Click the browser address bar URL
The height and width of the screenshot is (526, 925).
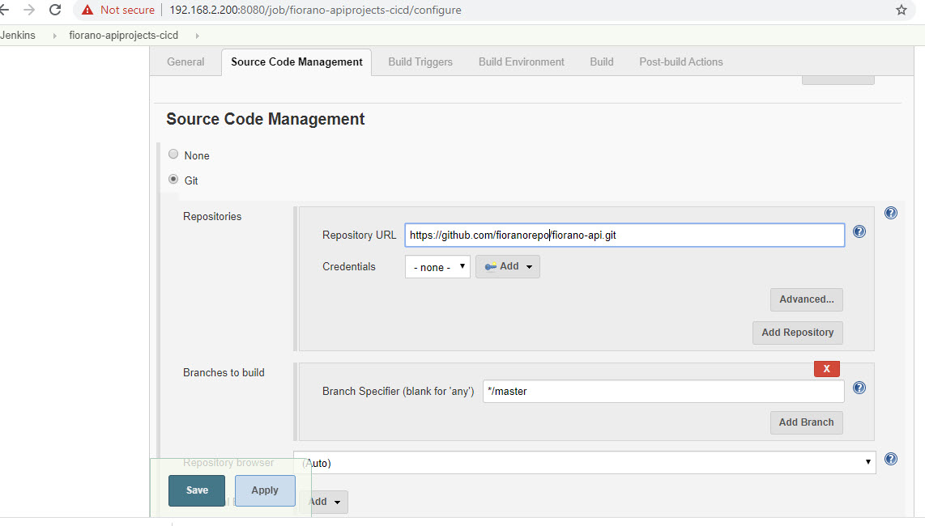click(315, 10)
